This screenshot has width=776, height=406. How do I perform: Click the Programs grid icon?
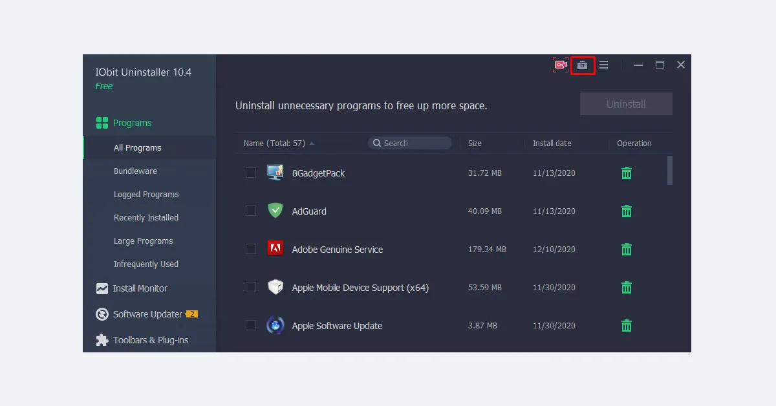click(102, 123)
